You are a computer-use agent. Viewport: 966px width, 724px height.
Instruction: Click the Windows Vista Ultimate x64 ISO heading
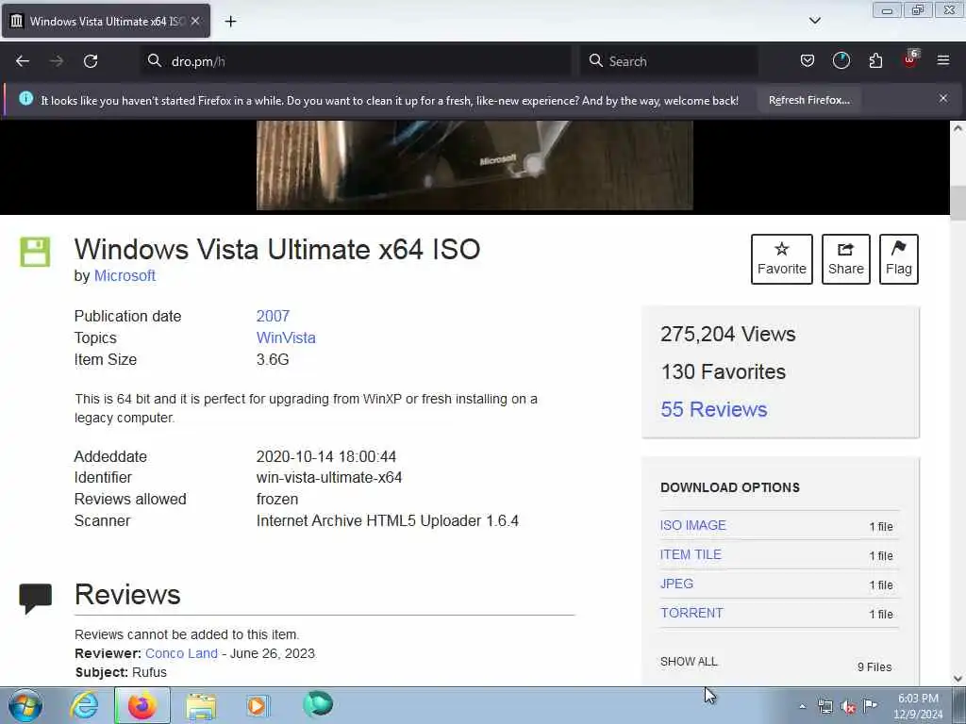[277, 249]
